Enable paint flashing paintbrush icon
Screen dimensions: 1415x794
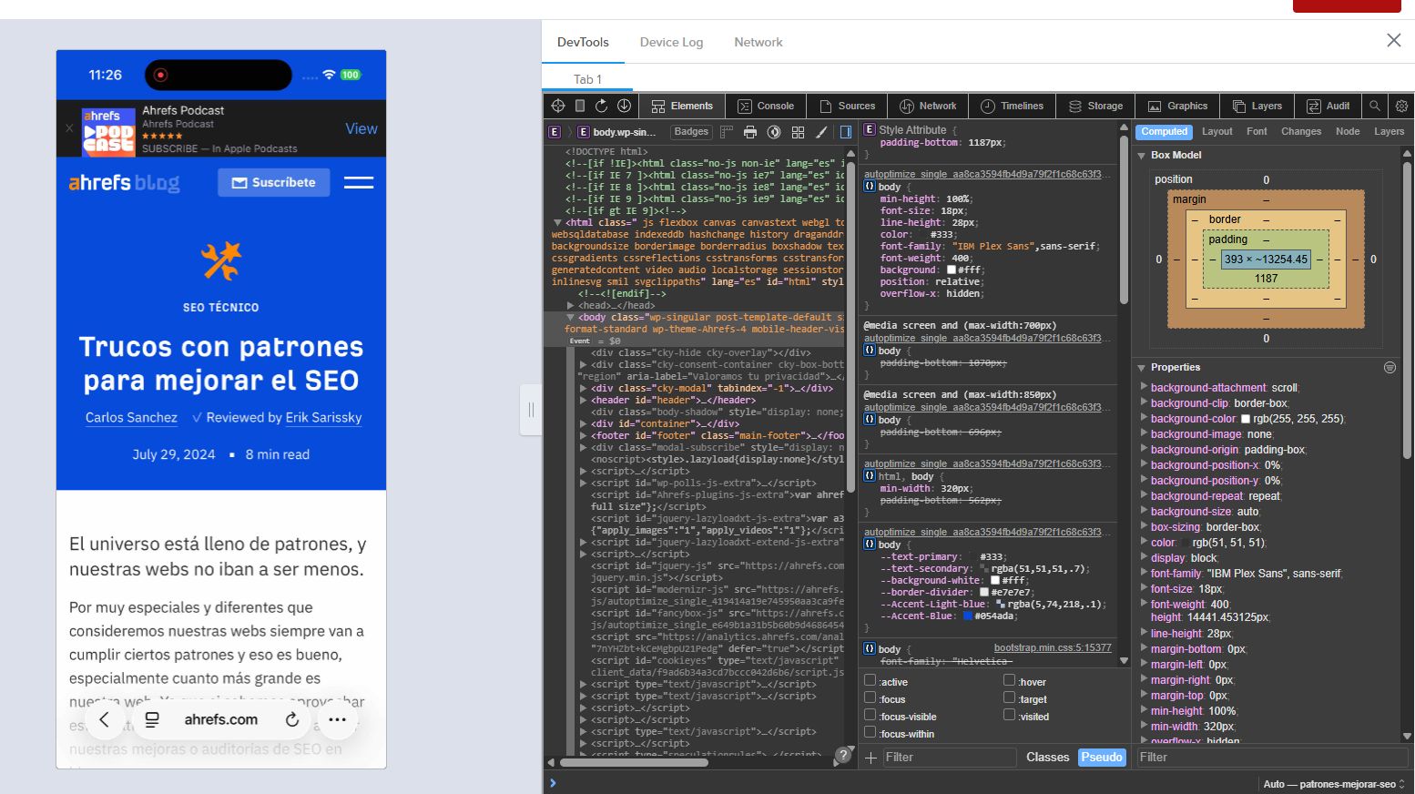[821, 132]
